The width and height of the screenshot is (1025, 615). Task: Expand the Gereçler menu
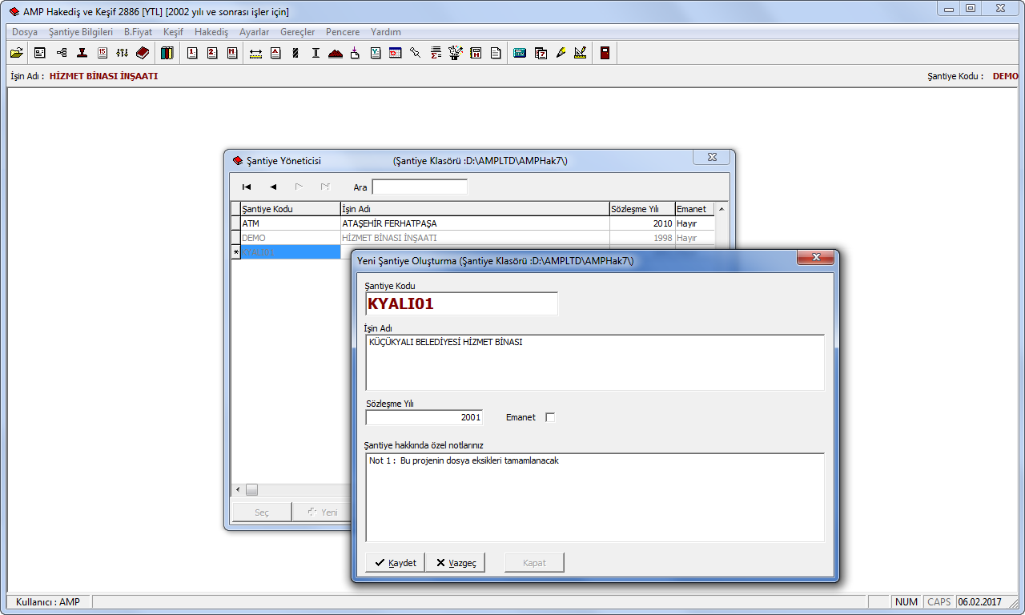[x=297, y=32]
